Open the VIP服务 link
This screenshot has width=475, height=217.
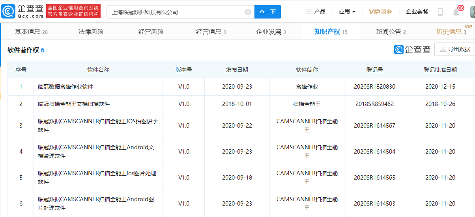click(x=380, y=12)
